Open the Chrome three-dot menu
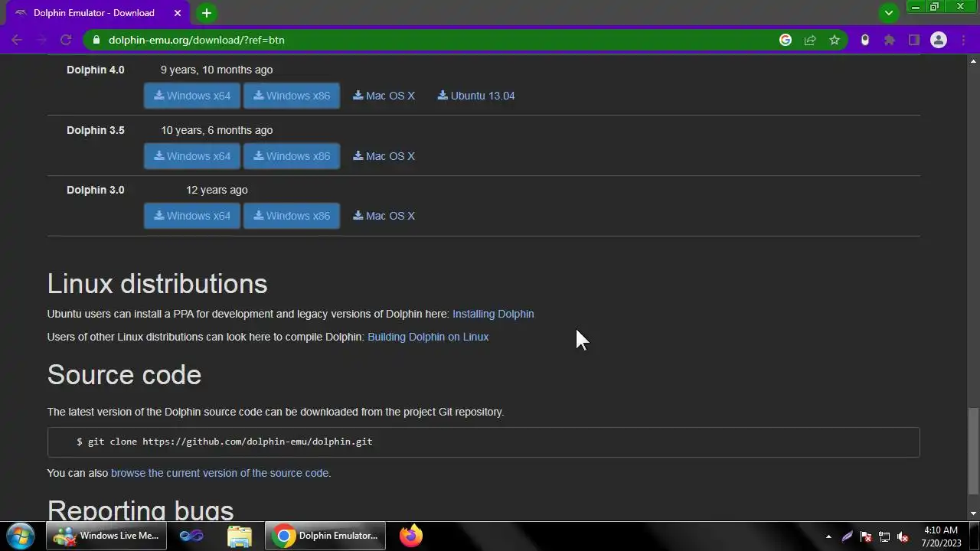This screenshot has width=980, height=551. pos(965,40)
